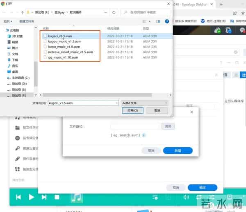246x212 pixels.
Task: Select This PC in navigation tree
Action: pos(13,30)
